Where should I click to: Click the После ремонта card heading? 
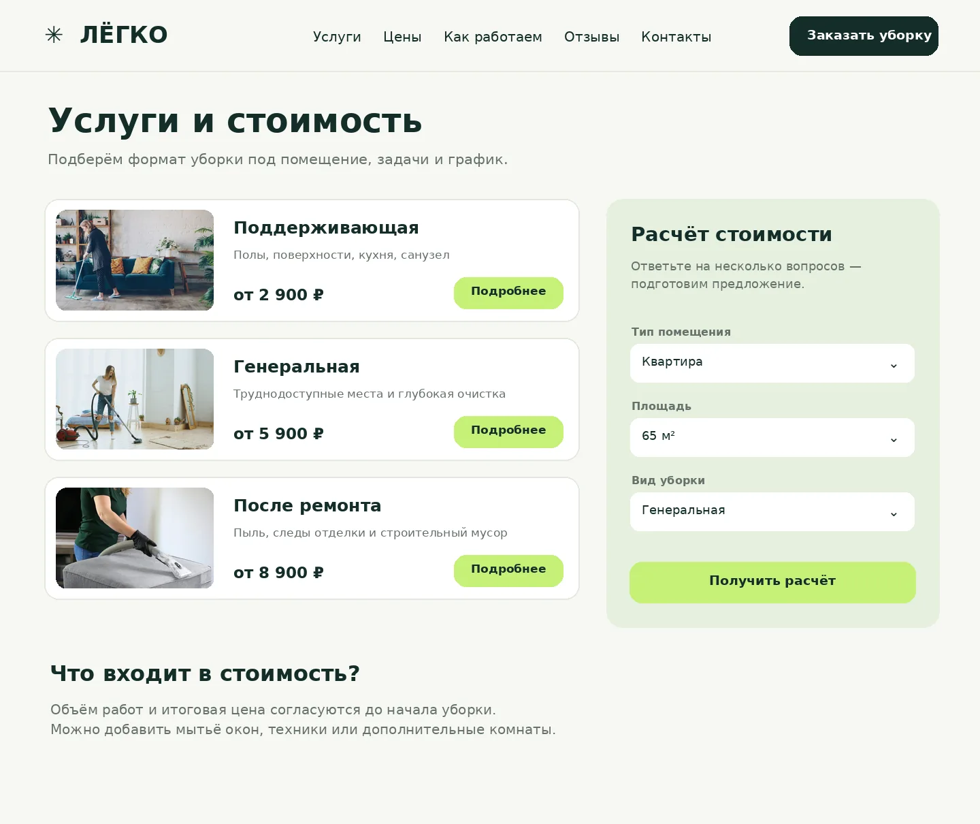click(x=307, y=505)
